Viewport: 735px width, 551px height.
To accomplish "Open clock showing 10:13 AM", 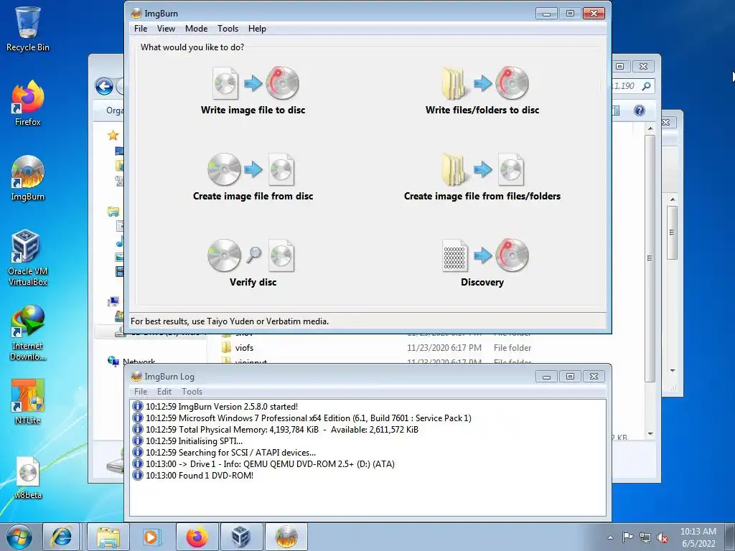I will pos(698,537).
